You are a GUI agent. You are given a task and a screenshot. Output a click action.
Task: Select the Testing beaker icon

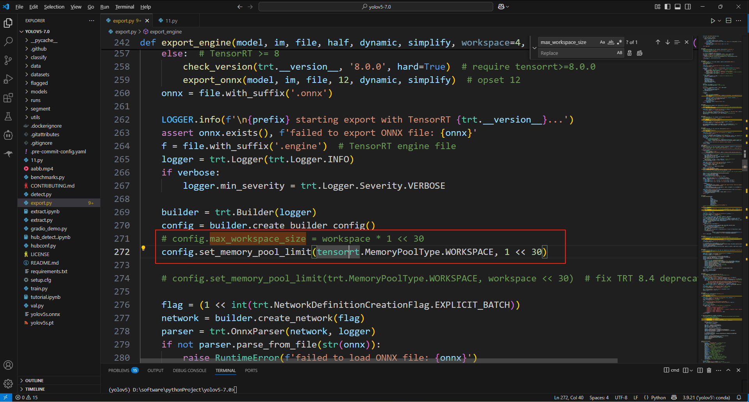pos(8,116)
